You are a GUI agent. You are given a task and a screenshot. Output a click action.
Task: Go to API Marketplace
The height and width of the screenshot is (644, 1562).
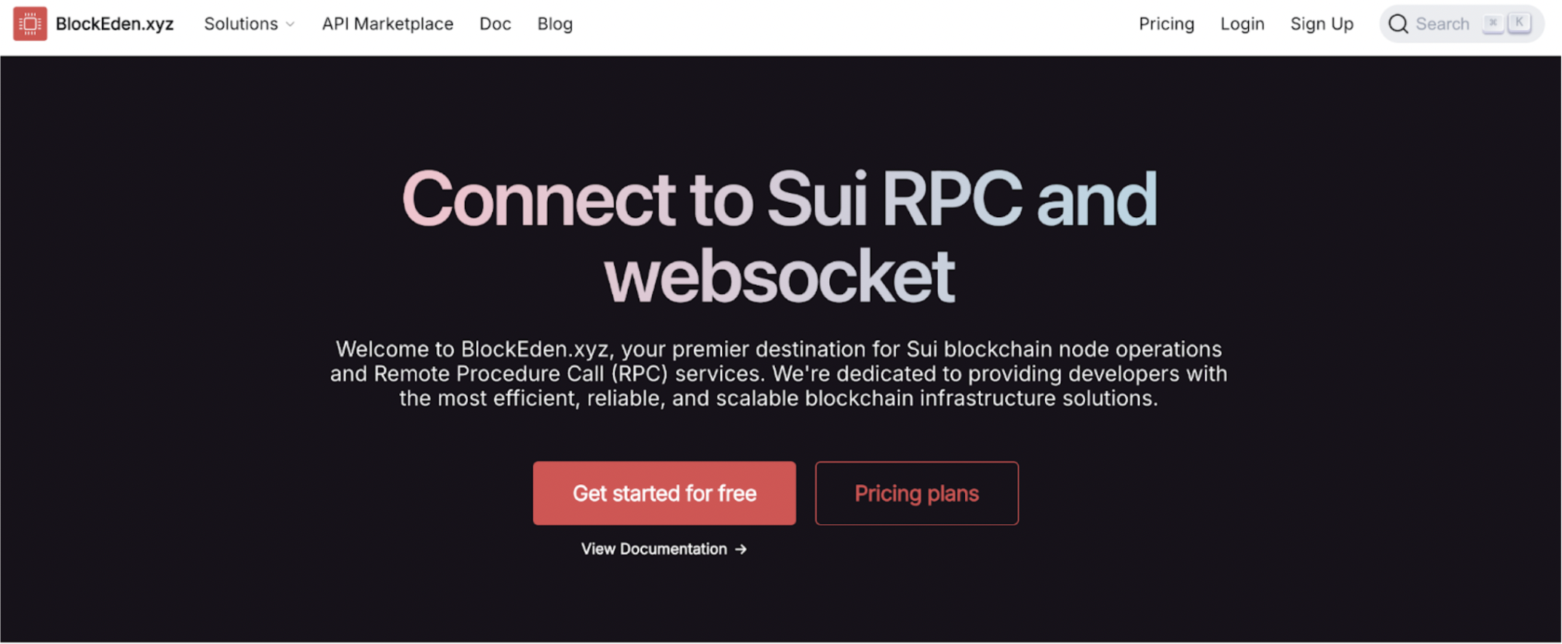pyautogui.click(x=387, y=24)
